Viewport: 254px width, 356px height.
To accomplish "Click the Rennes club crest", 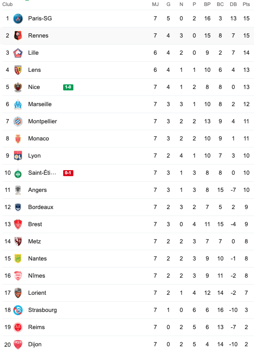I will point(18,36).
